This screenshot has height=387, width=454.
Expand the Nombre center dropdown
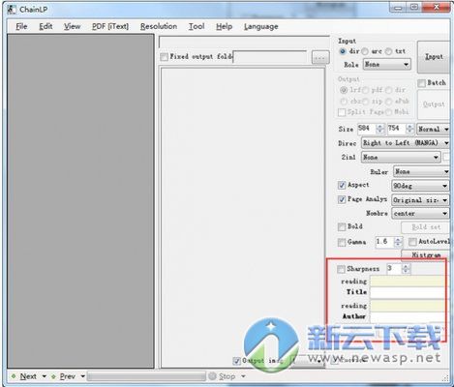(x=420, y=214)
